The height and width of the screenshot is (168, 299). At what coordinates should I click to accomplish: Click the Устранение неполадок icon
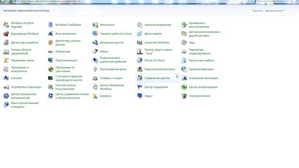(x=184, y=78)
